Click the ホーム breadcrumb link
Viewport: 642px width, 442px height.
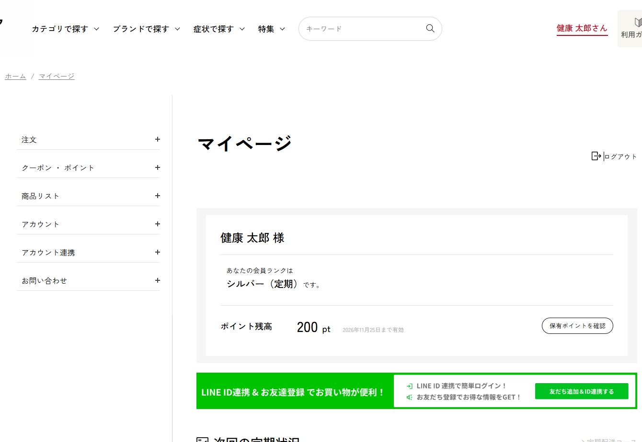(x=15, y=76)
